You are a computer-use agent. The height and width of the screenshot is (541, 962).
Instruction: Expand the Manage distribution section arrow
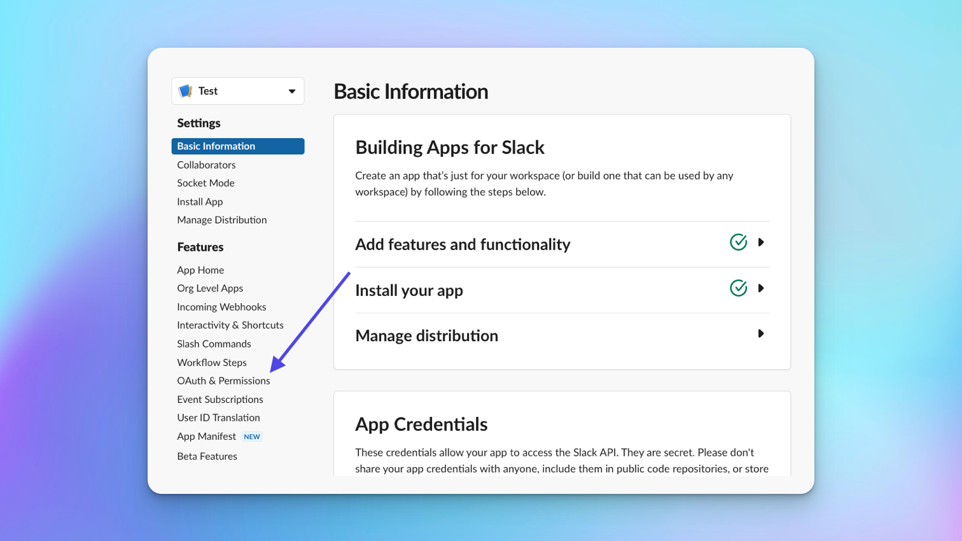pyautogui.click(x=761, y=334)
